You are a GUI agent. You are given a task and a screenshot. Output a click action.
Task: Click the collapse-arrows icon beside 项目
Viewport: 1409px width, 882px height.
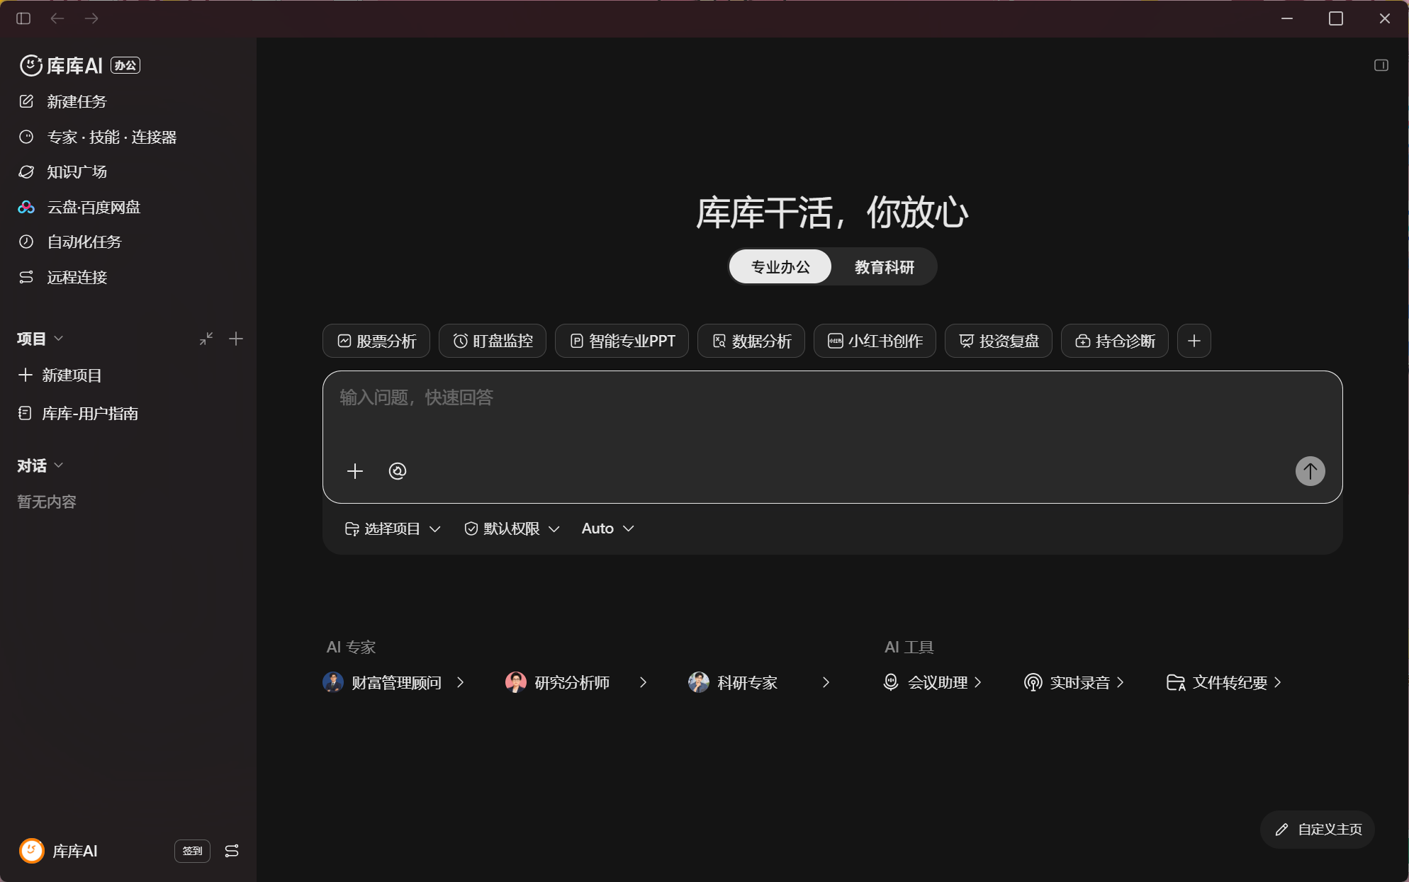pos(206,339)
